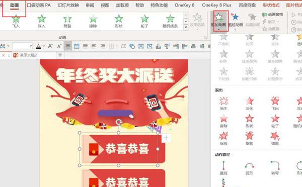Switch to the OneKey 8 tab
302x187 pixels.
pyautogui.click(x=185, y=5)
